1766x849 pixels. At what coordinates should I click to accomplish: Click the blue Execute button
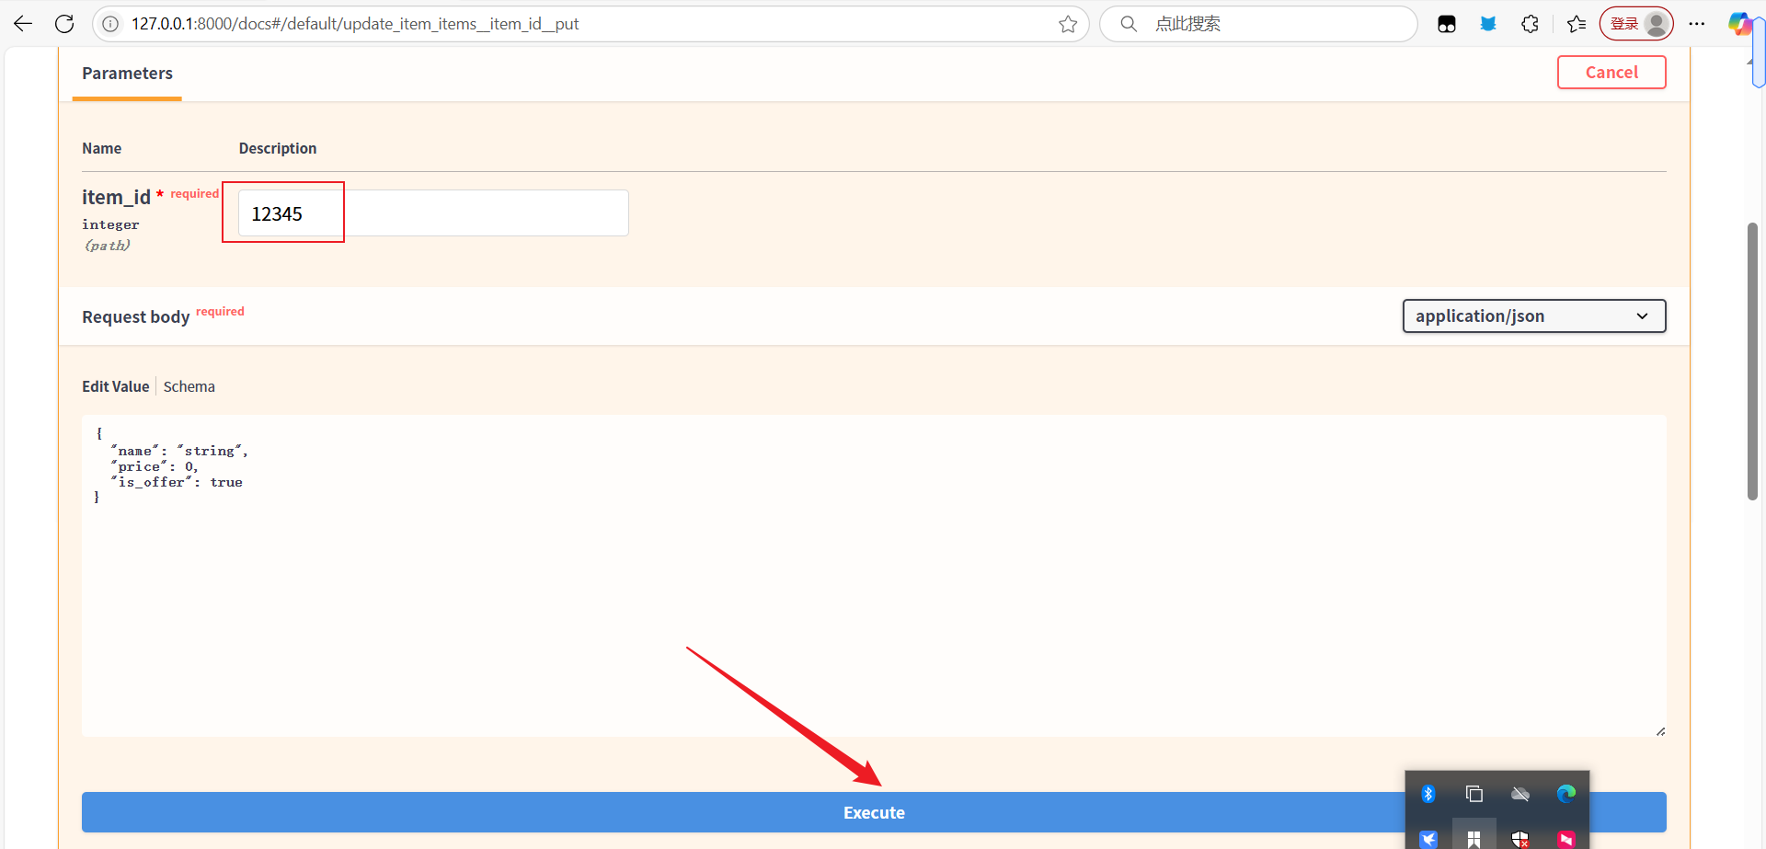point(874,812)
